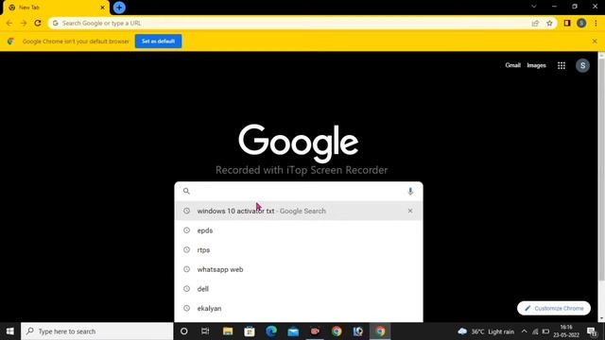
Task: Open the Chrome side panel
Action: tap(567, 23)
